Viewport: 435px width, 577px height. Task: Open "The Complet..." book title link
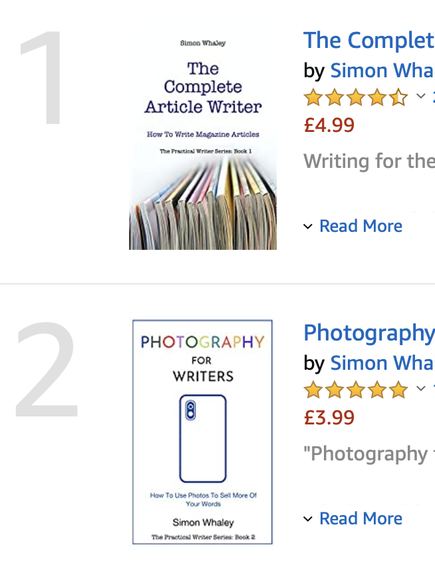pos(368,41)
